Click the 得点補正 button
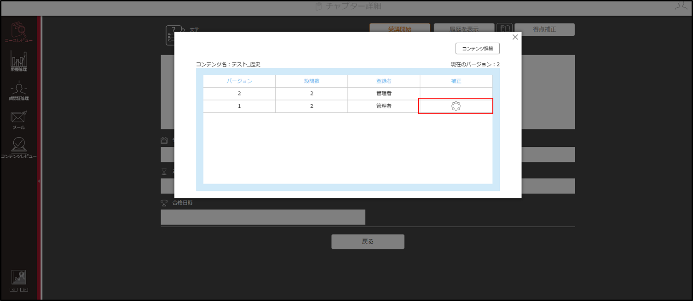Viewport: 693px width, 301px height. pos(545,29)
